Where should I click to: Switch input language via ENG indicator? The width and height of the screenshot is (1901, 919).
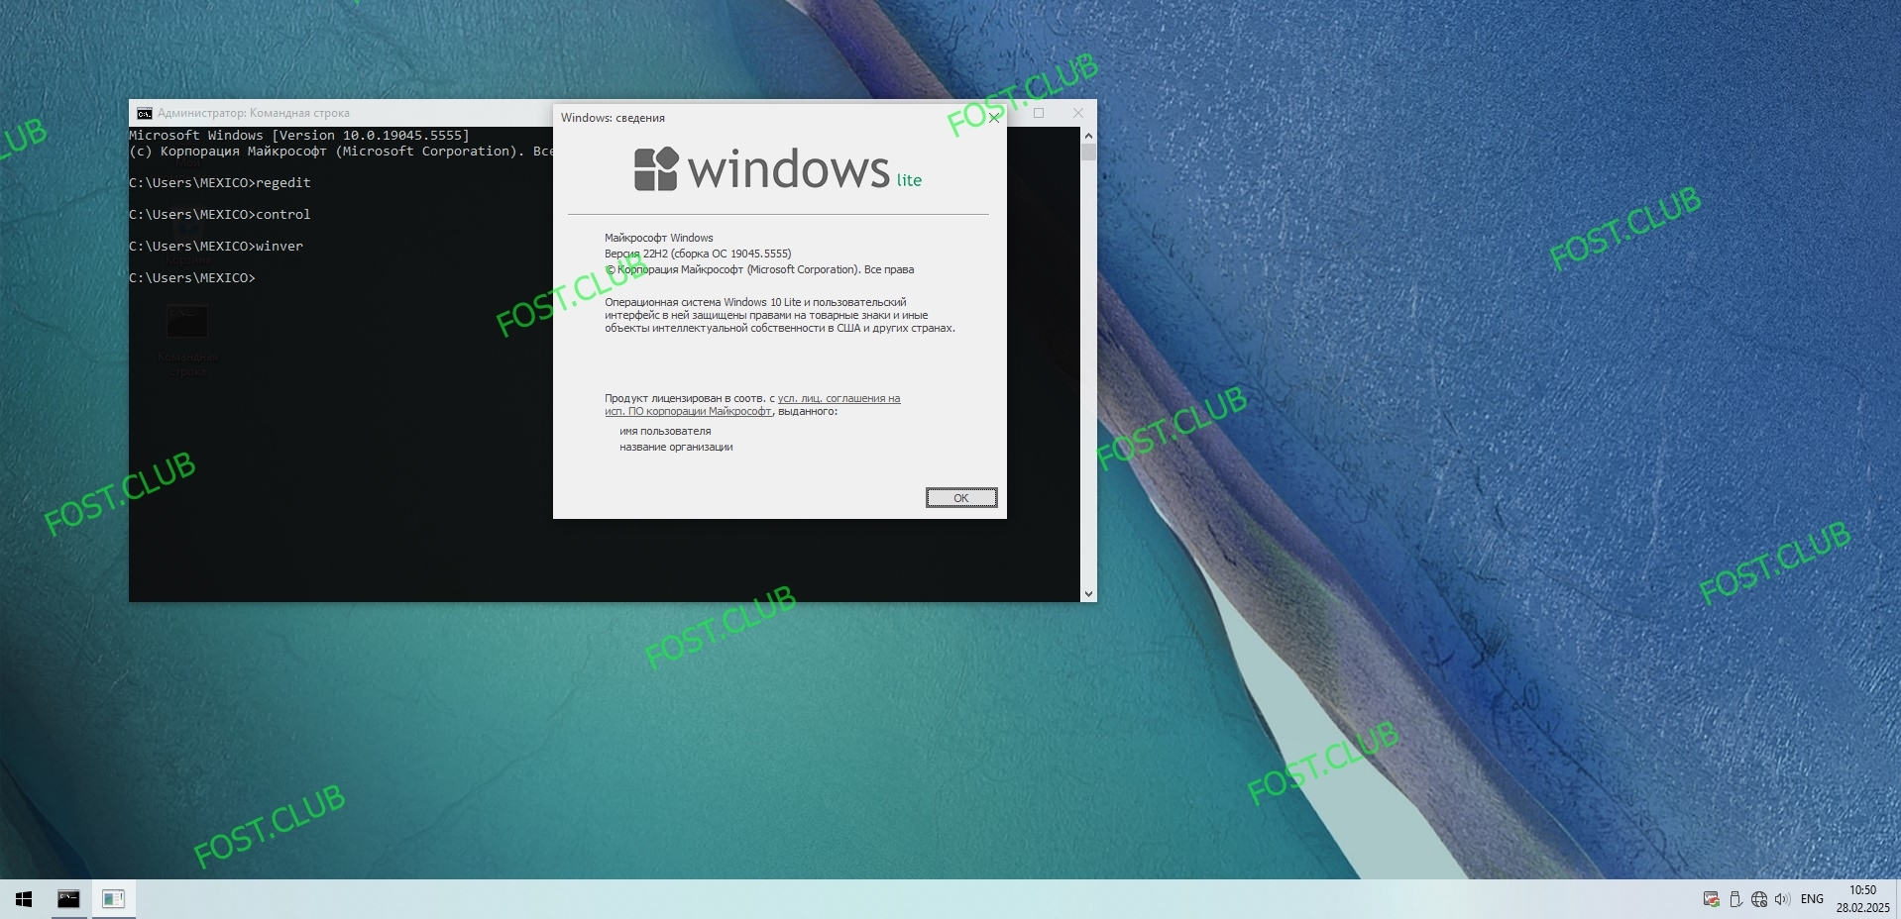tap(1812, 899)
